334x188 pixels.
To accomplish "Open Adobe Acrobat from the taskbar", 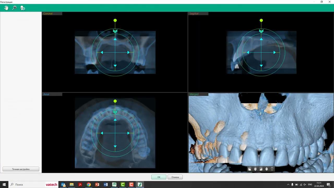I will [x=80, y=185].
